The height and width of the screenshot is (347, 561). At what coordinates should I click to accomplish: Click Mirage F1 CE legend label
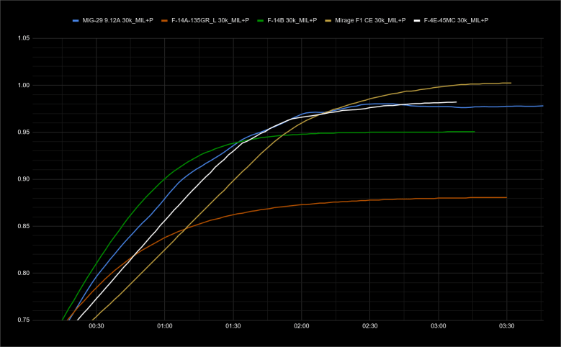pyautogui.click(x=371, y=20)
